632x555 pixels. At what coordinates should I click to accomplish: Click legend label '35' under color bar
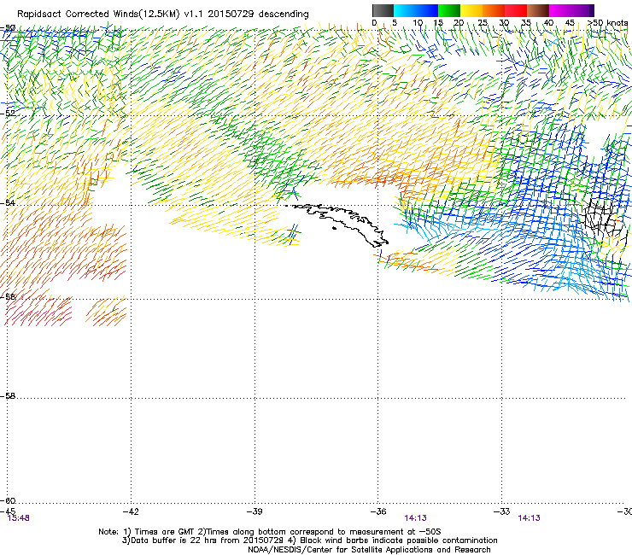click(526, 23)
